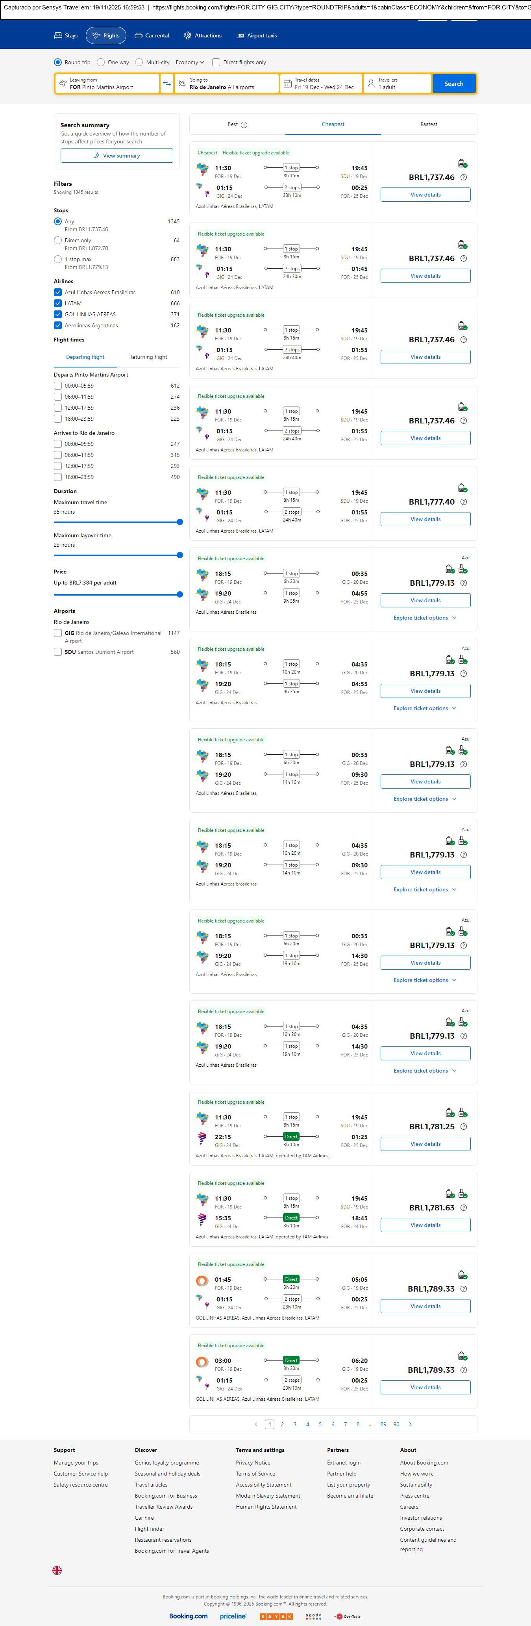Click the swap origin and destination arrows icon
This screenshot has width=531, height=1626.
167,84
